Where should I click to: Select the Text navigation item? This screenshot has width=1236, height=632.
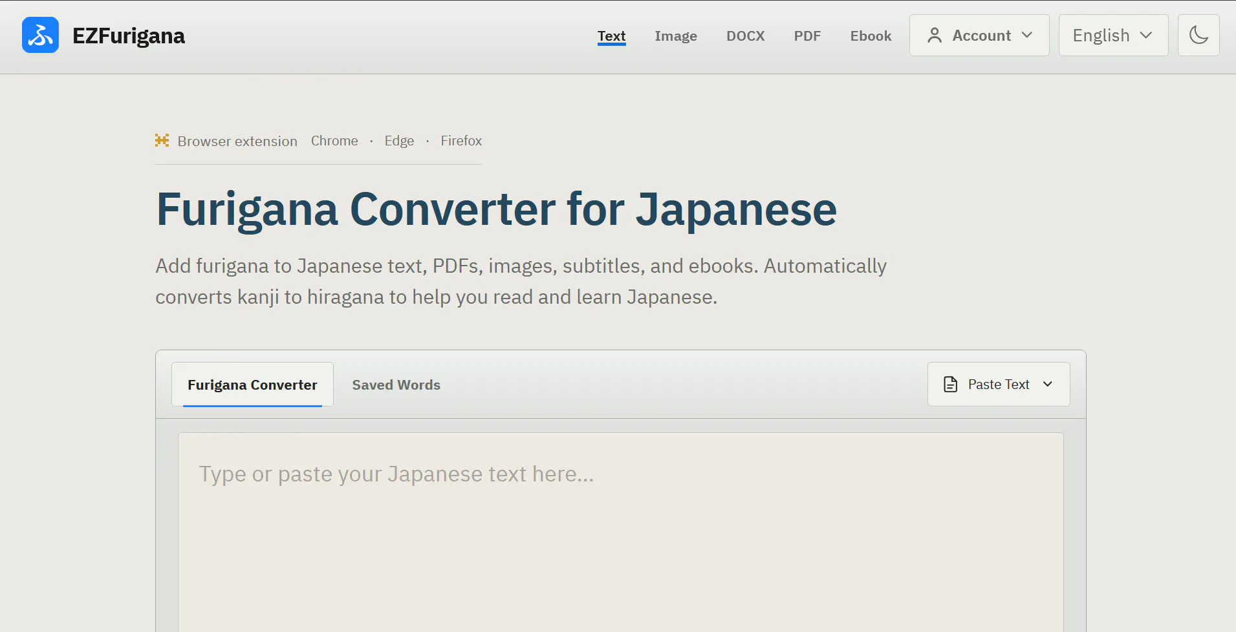[611, 36]
